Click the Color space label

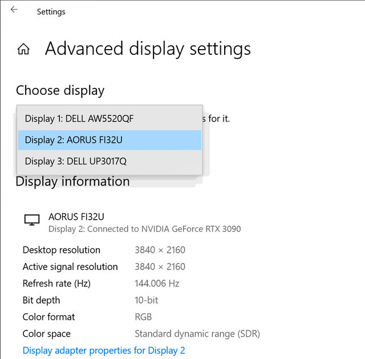tap(47, 333)
